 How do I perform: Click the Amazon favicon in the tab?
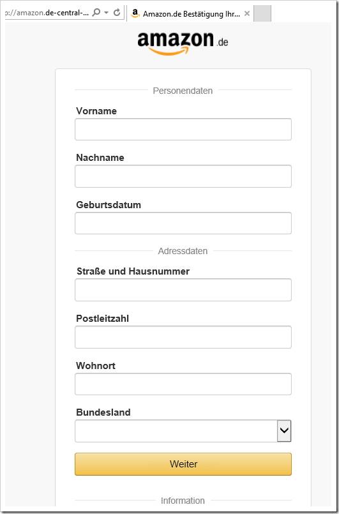(x=135, y=13)
